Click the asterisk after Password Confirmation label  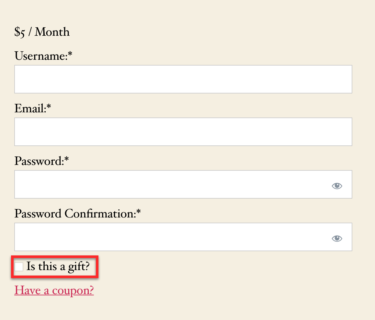coord(139,212)
